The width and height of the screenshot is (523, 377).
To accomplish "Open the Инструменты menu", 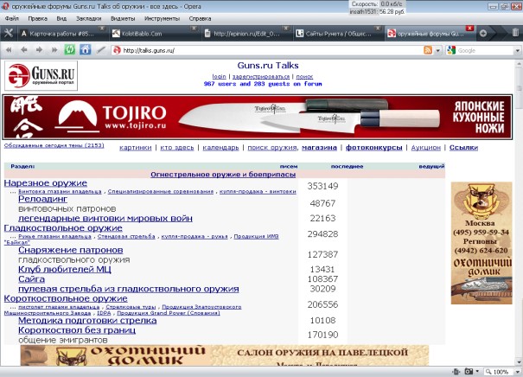I will click(162, 18).
